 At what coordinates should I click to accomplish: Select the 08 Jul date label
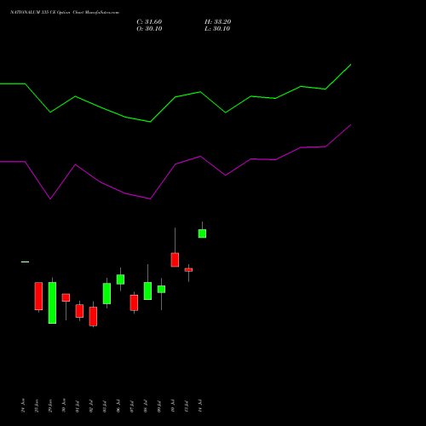click(x=146, y=406)
